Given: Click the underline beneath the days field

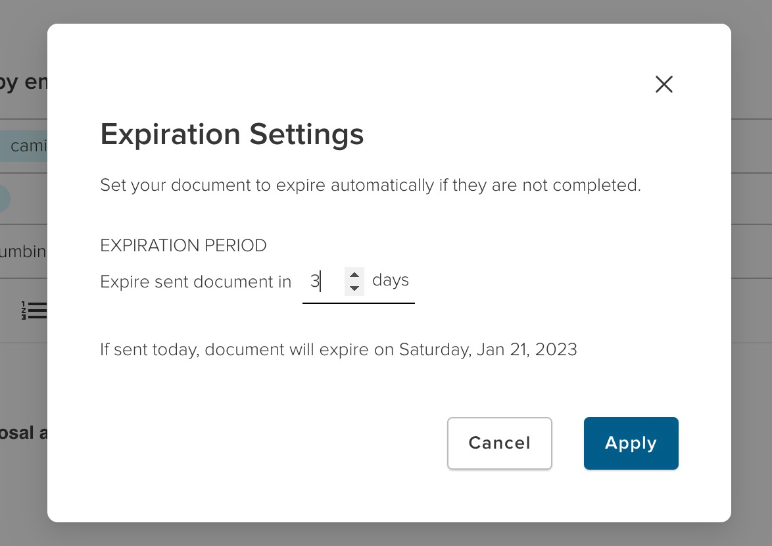Looking at the screenshot, I should pyautogui.click(x=358, y=303).
